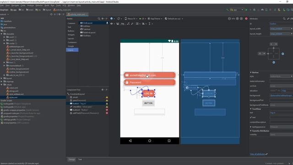
Task: Open the red error indicator in design toolbar
Action: pos(246,19)
